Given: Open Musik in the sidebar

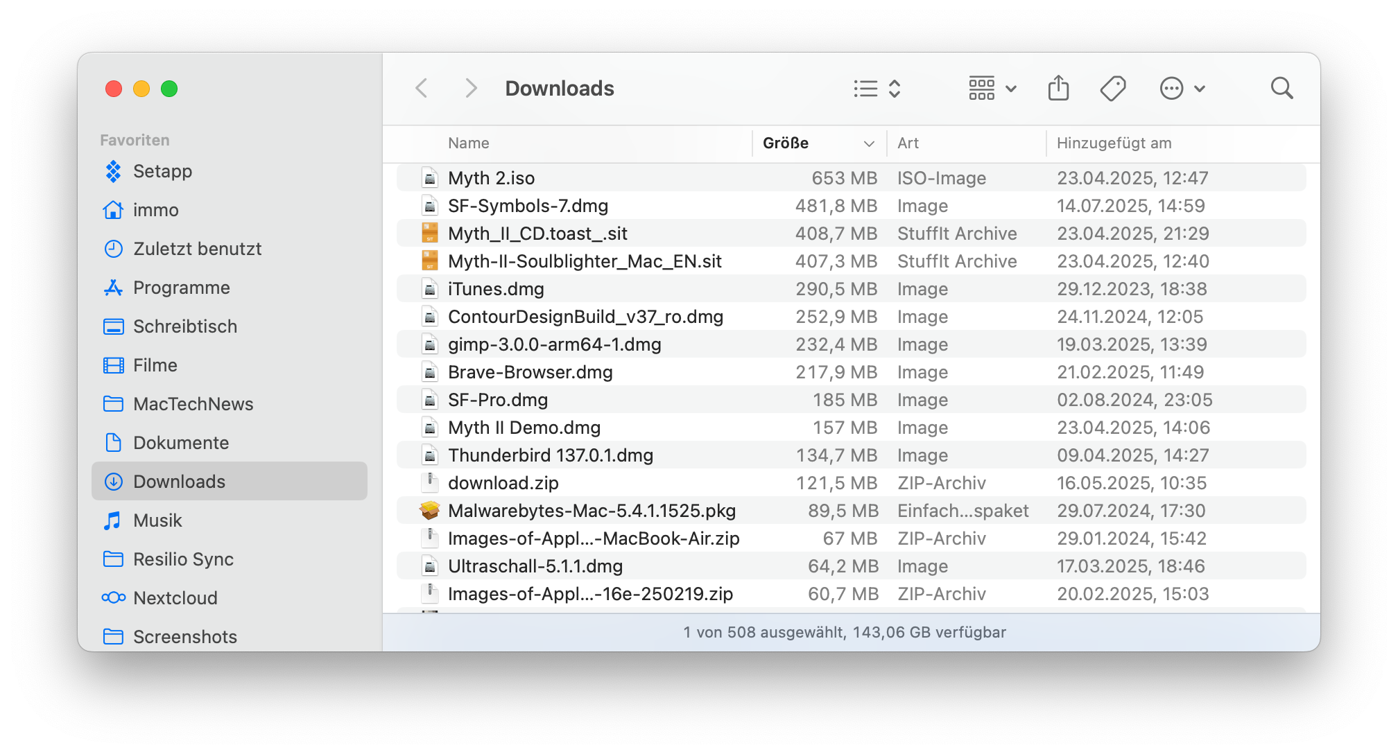Looking at the screenshot, I should (x=230, y=520).
